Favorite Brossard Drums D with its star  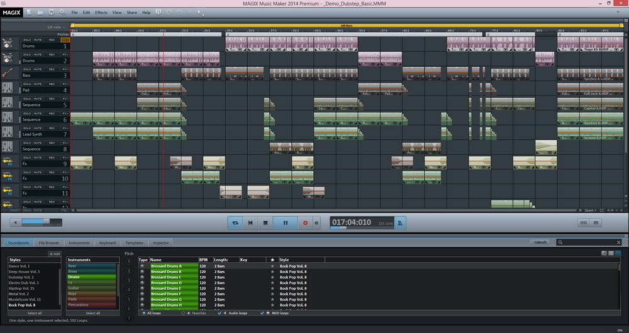click(x=272, y=283)
